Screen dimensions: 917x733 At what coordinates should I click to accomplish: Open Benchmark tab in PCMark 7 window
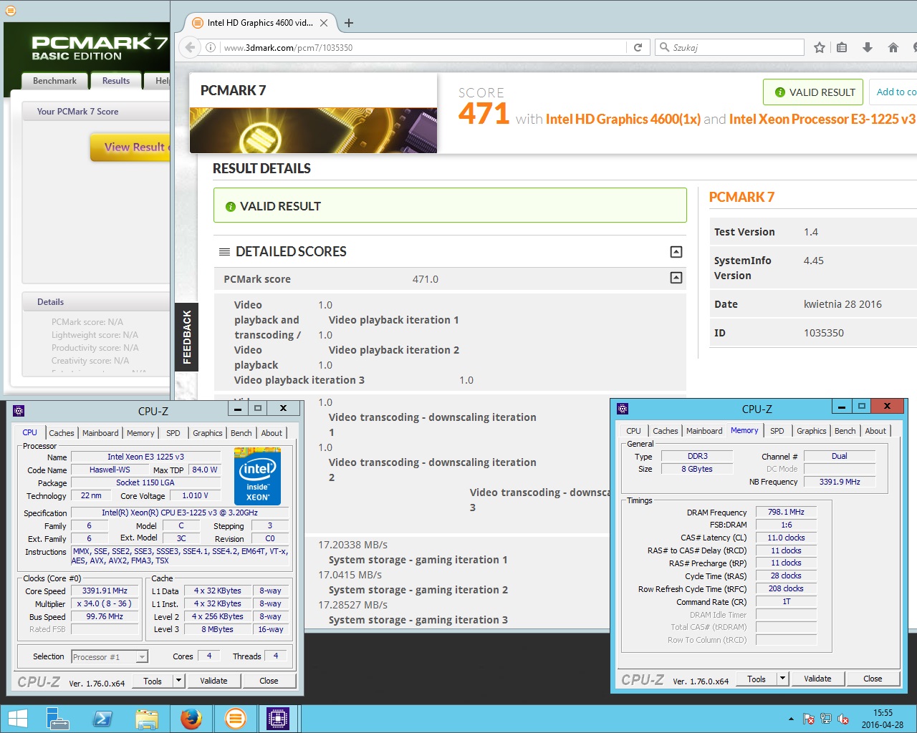(x=54, y=81)
